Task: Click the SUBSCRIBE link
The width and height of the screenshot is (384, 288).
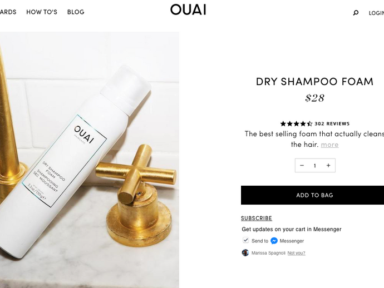Action: [x=257, y=219]
